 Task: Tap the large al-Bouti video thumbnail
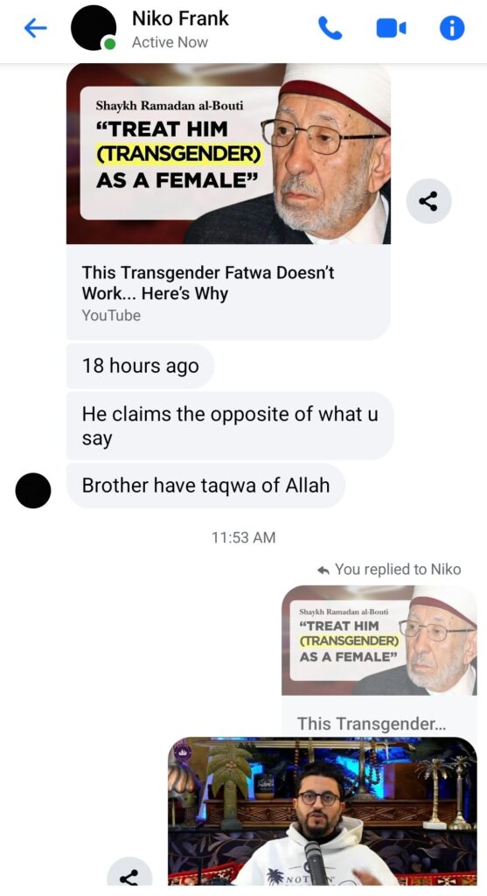pyautogui.click(x=228, y=154)
